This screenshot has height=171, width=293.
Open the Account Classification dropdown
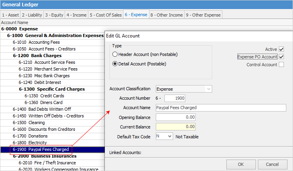184,89
